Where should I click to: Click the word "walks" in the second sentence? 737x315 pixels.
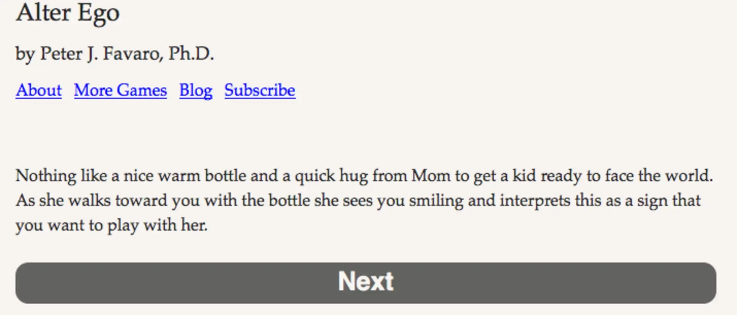point(89,200)
